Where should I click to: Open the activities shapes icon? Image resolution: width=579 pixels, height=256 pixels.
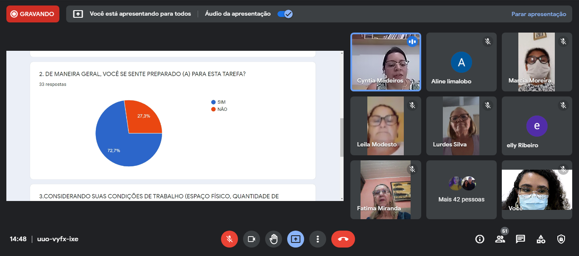click(541, 239)
